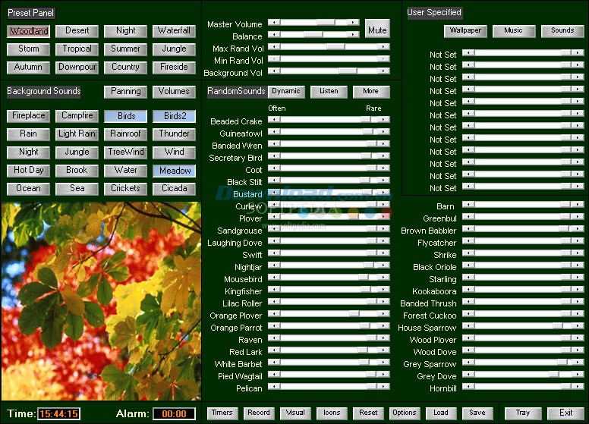Click More random sounds button

pos(370,92)
